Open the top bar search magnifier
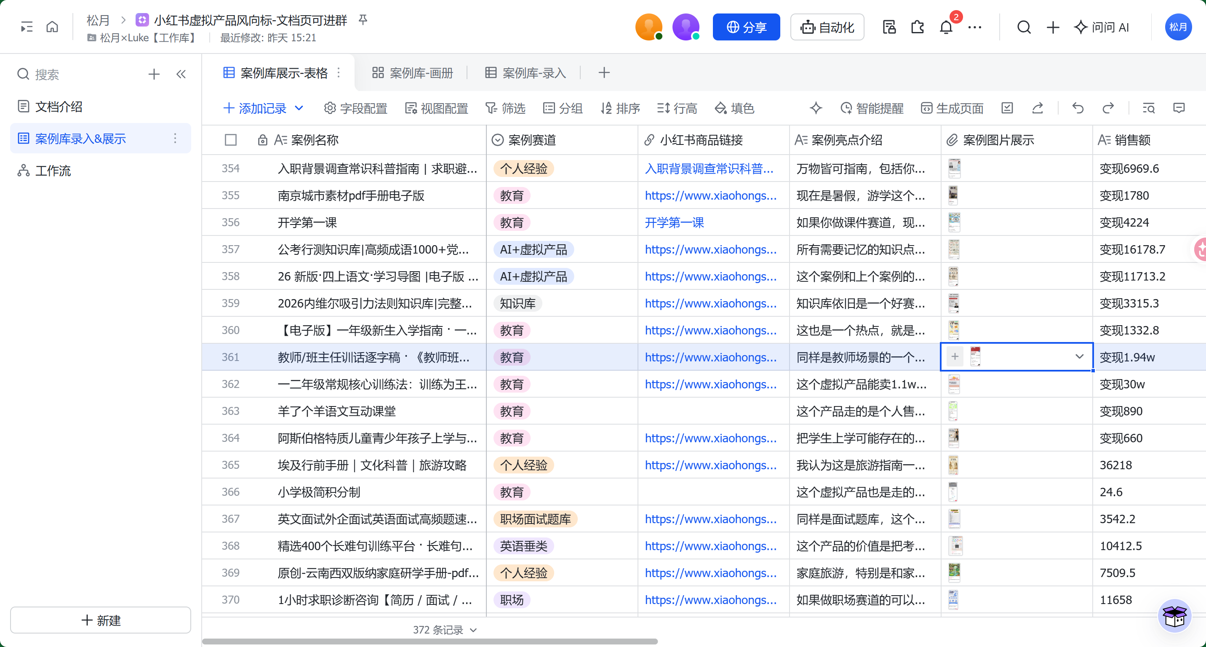 1024,27
